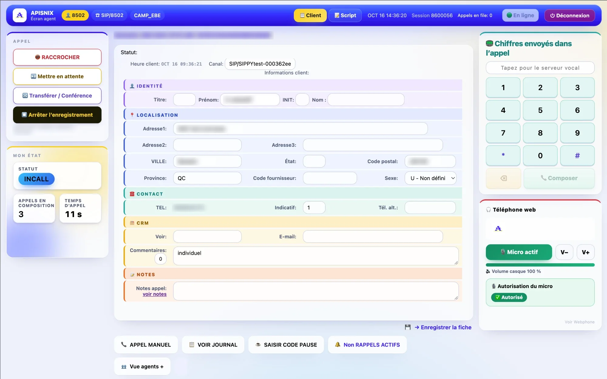Hang up with the RACCROCHER button
This screenshot has width=607, height=379.
57,57
